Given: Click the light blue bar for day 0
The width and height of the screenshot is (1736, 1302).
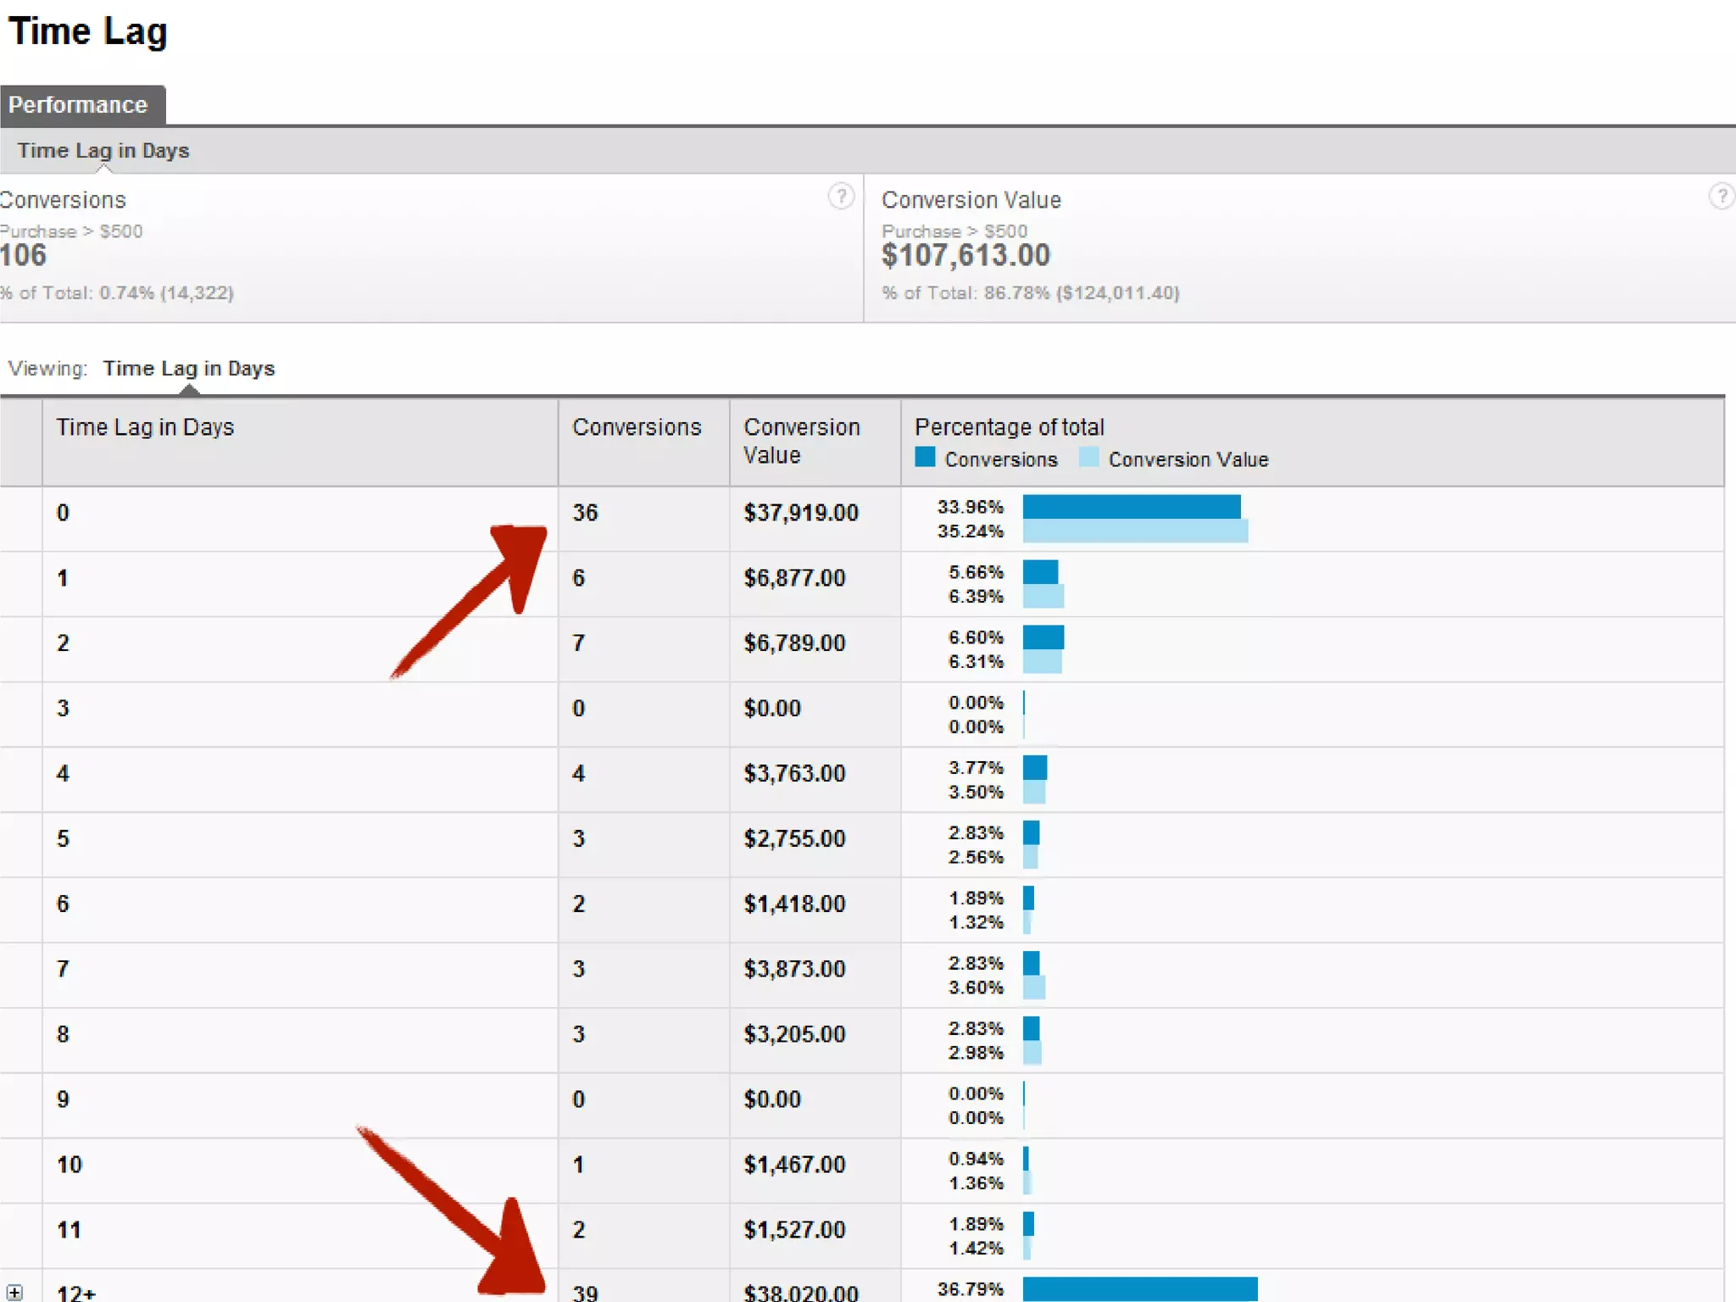Looking at the screenshot, I should point(1134,531).
